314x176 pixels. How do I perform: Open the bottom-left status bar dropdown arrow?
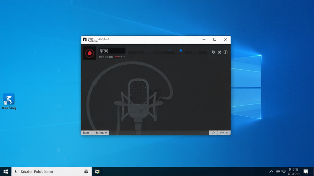click(x=106, y=133)
